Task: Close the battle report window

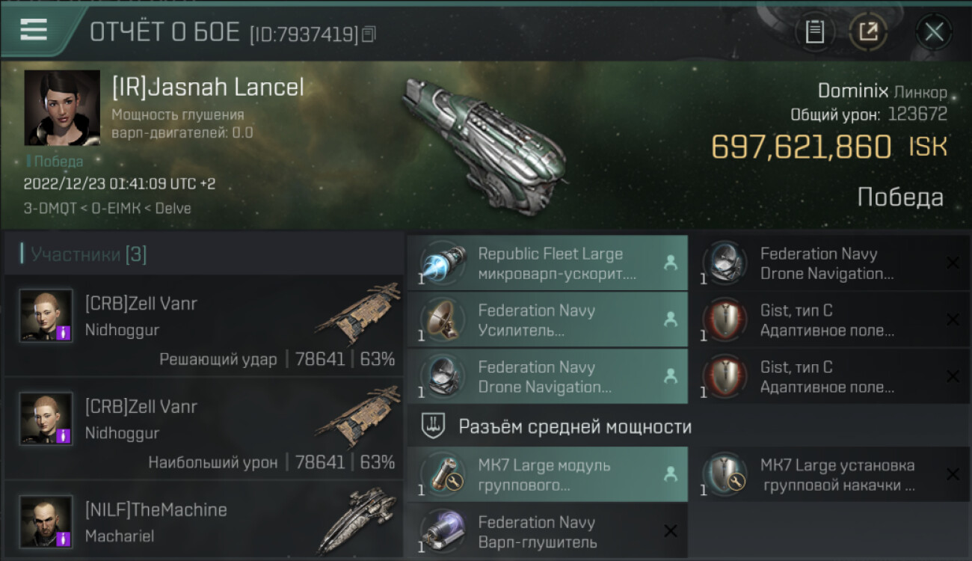Action: (934, 31)
